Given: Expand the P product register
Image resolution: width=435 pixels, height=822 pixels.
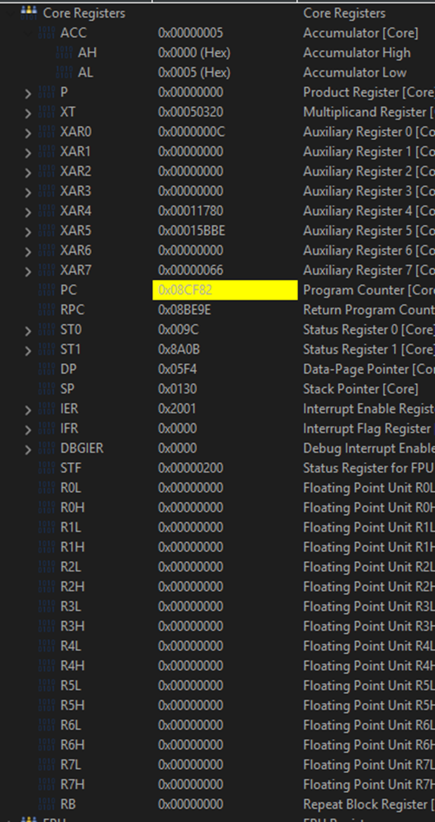Looking at the screenshot, I should (x=28, y=94).
